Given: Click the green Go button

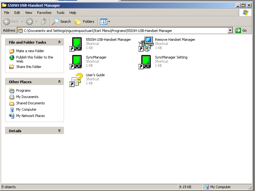Looking at the screenshot, I should 241,30.
